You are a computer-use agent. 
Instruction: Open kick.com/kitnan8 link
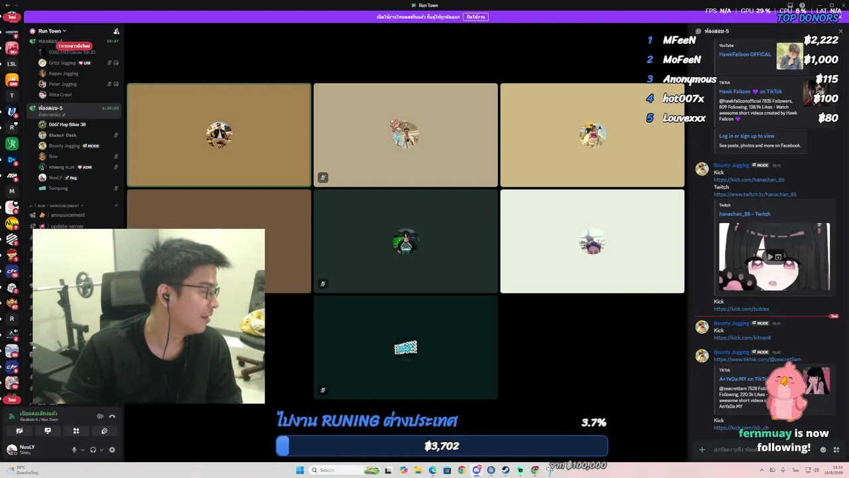click(742, 338)
